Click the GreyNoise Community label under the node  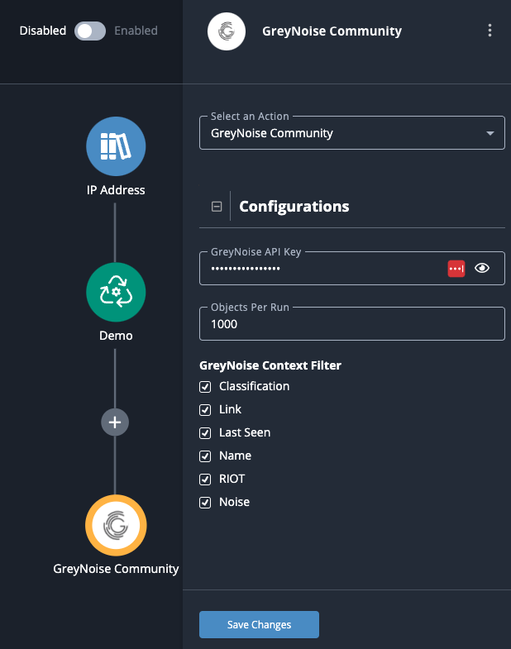pyautogui.click(x=116, y=569)
